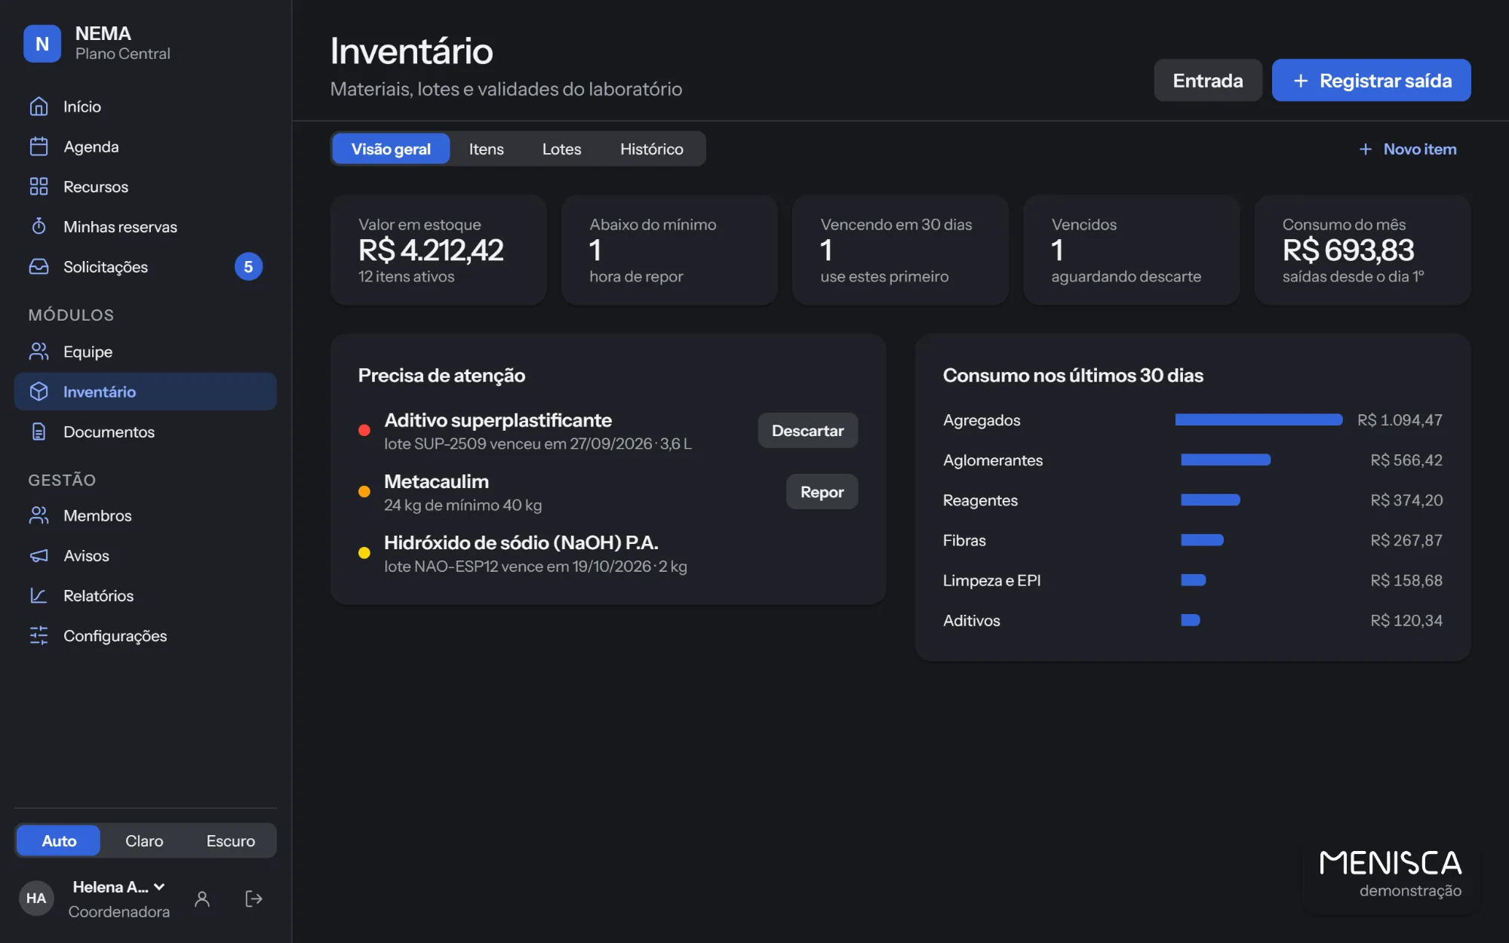Select the Visão geral tab
Viewport: 1509px width, 943px height.
[391, 149]
